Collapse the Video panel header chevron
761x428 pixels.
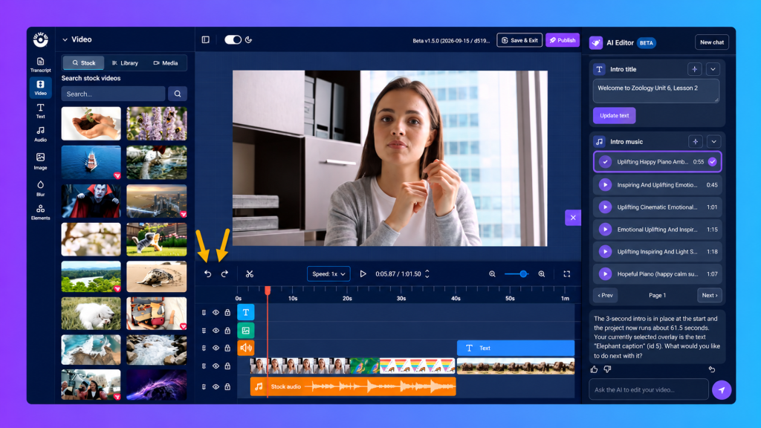click(65, 40)
